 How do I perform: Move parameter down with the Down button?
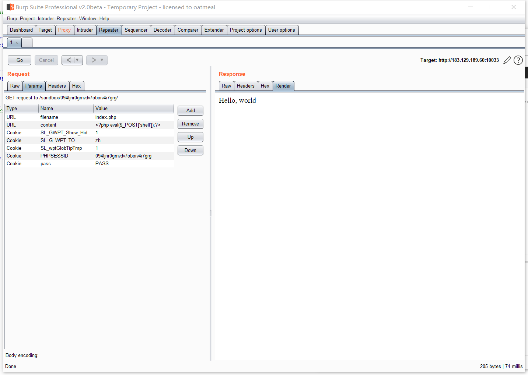point(190,151)
